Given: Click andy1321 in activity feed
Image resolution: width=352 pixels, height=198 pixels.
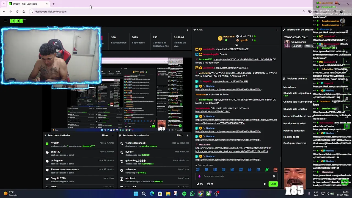Looking at the screenshot, I should point(56,152).
